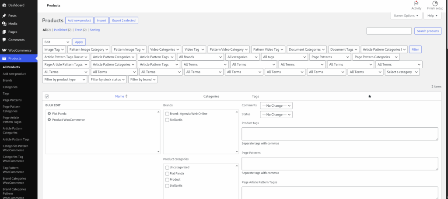The width and height of the screenshot is (448, 199).
Task: Click the Filter button
Action: click(x=415, y=49)
